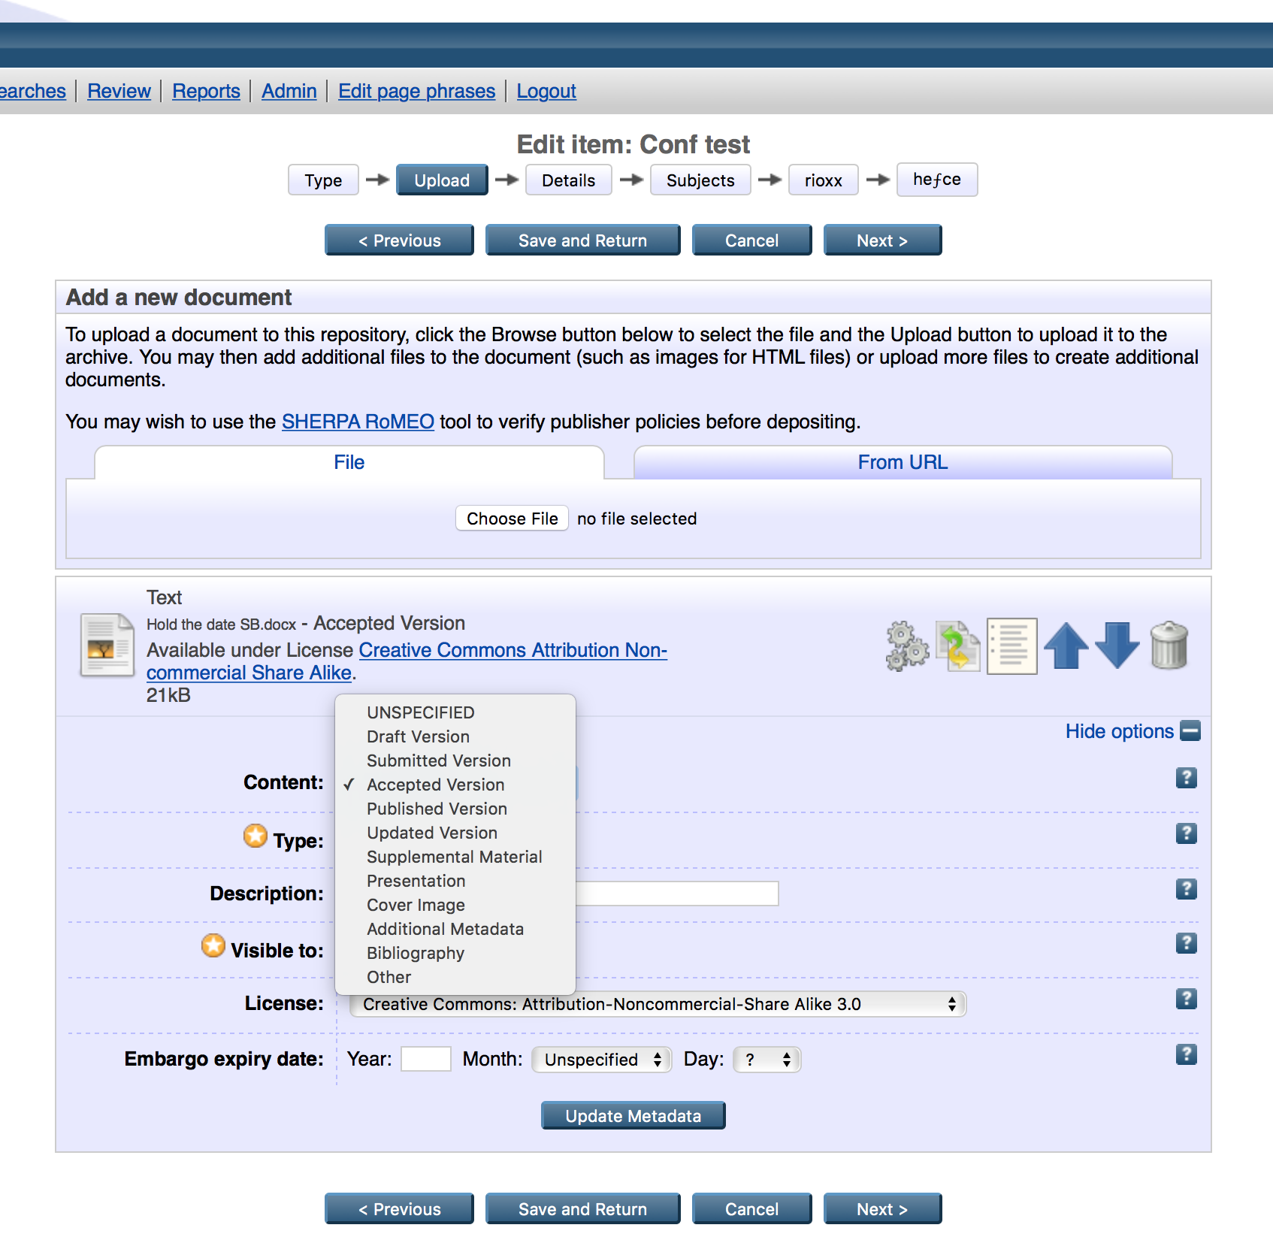Open help for Embargo expiry date

(x=1186, y=1054)
